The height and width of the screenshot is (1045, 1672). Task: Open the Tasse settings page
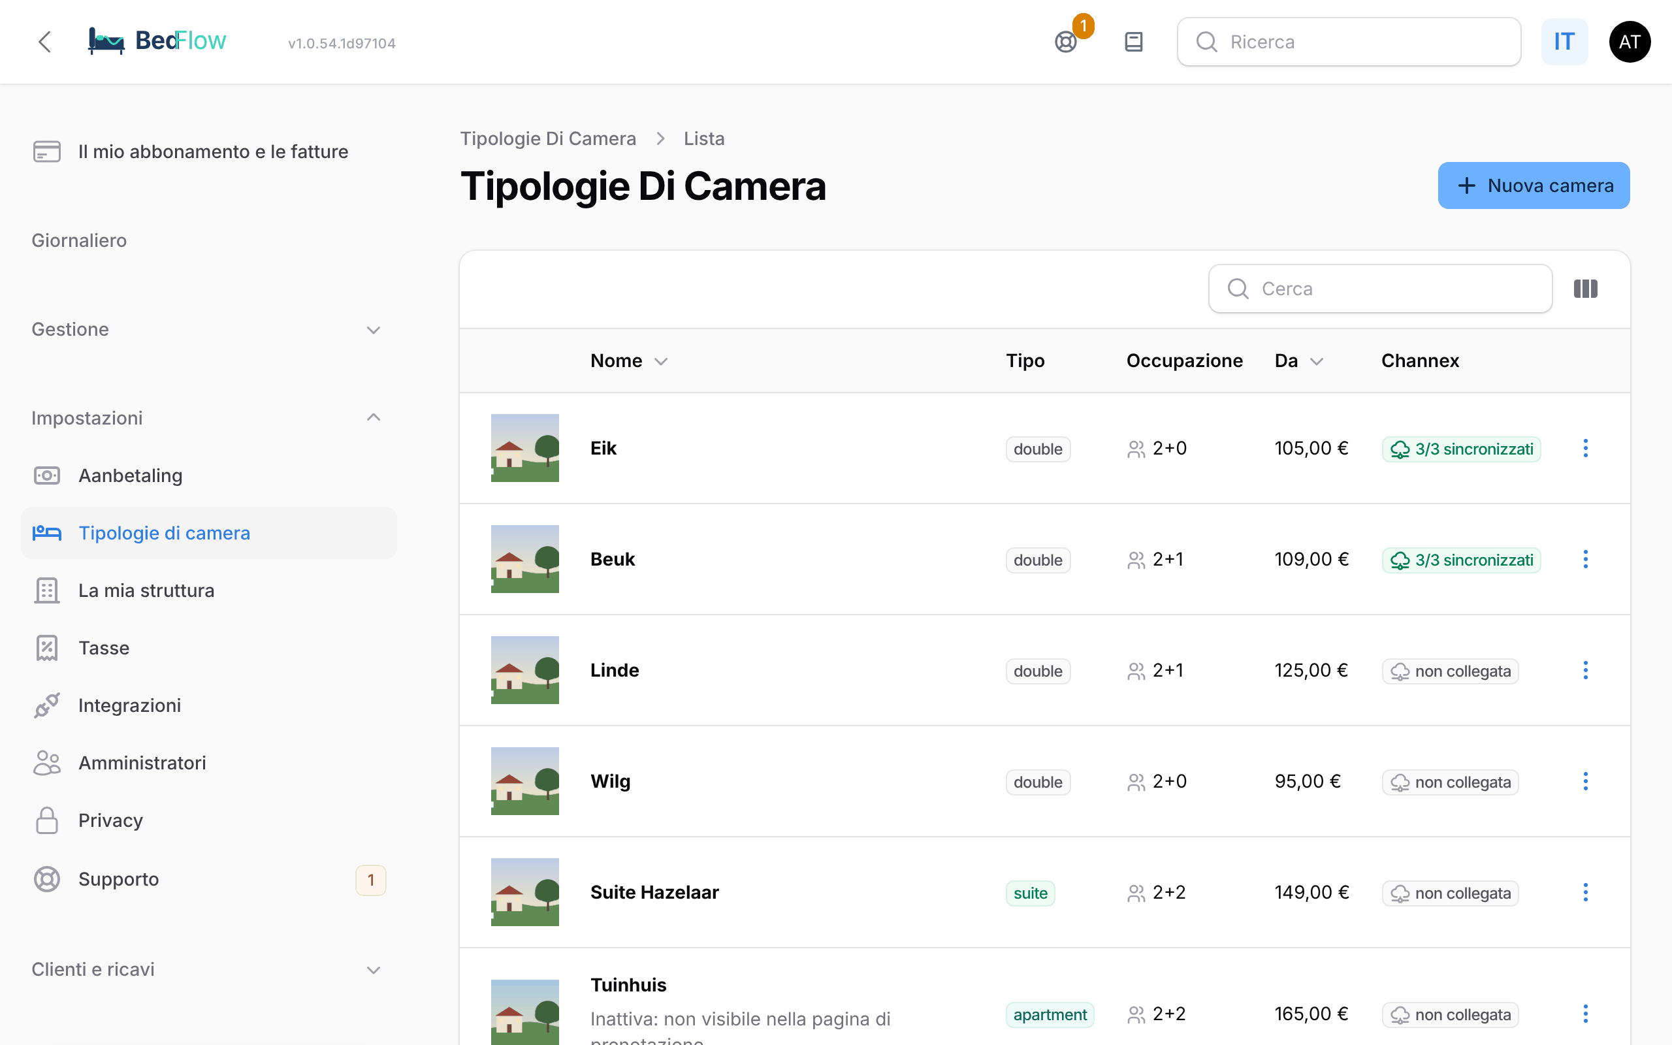click(208, 648)
